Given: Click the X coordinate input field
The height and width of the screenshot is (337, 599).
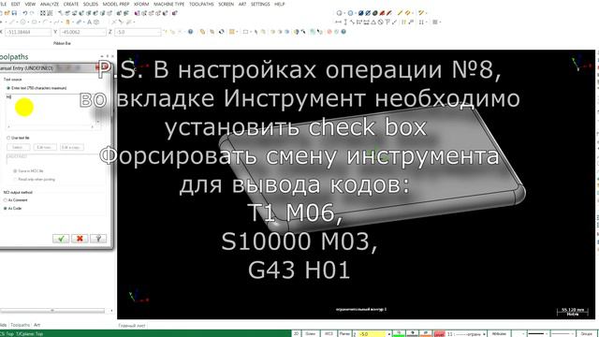Looking at the screenshot, I should 28,32.
